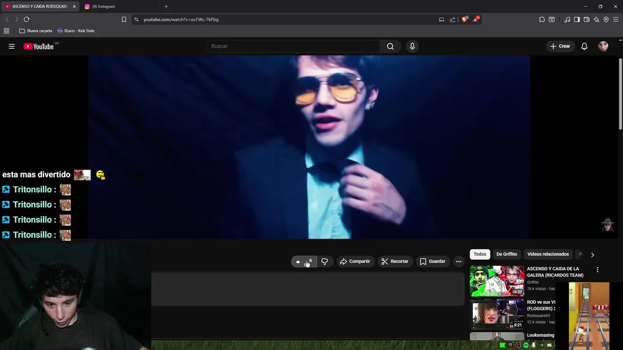Open Epic Games from the taskbar

pos(510,345)
